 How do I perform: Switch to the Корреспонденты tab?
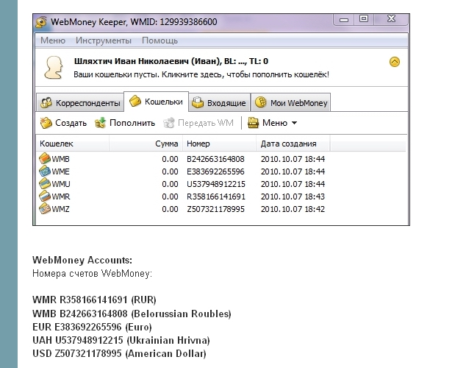(79, 103)
